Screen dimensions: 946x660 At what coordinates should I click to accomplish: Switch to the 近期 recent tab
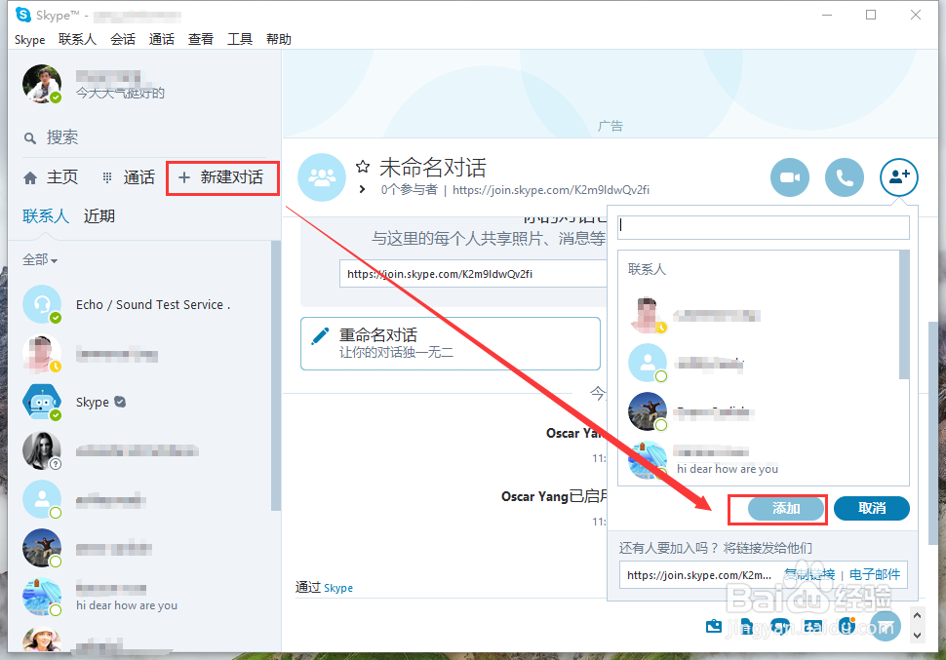click(99, 216)
